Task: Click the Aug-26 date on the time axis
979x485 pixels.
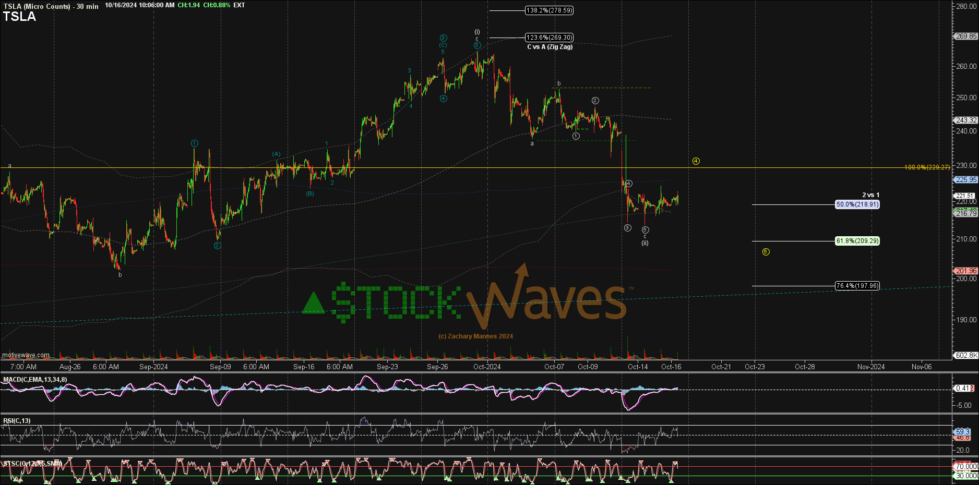Action: point(70,367)
